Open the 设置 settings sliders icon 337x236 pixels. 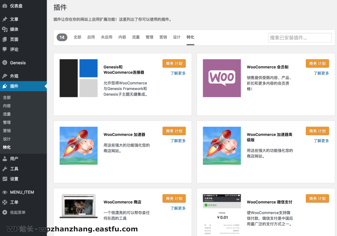click(x=5, y=179)
